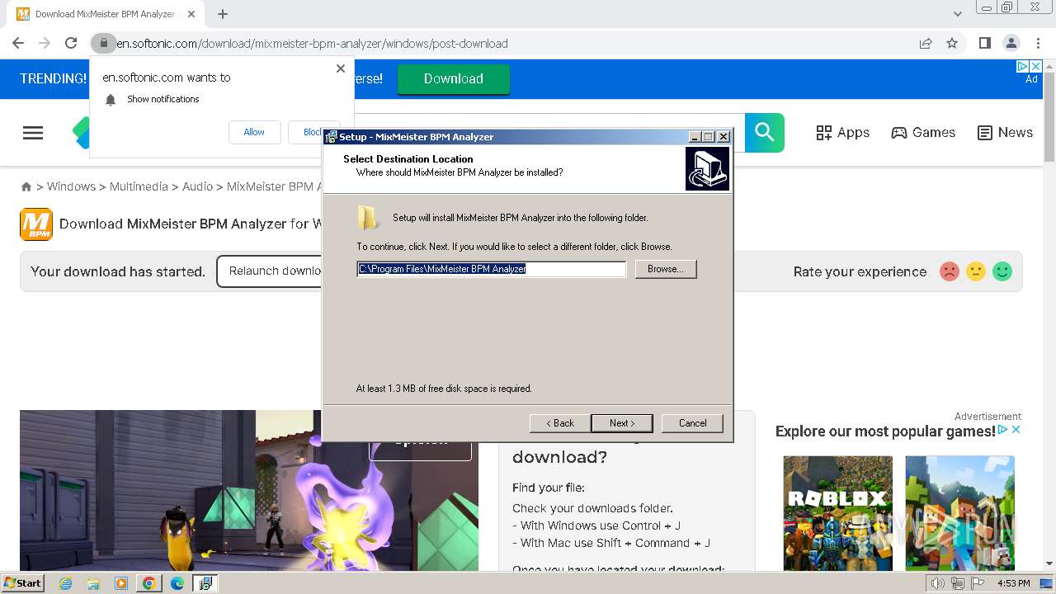
Task: Click Back in Setup wizard
Action: click(560, 423)
